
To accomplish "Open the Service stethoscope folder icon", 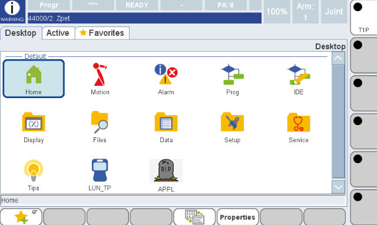I will click(299, 127).
